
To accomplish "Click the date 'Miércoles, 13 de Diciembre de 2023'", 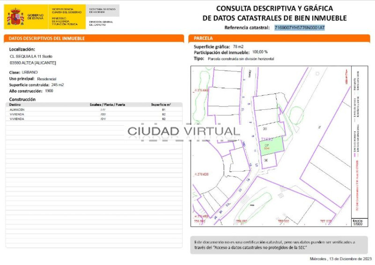I will [x=340, y=259].
